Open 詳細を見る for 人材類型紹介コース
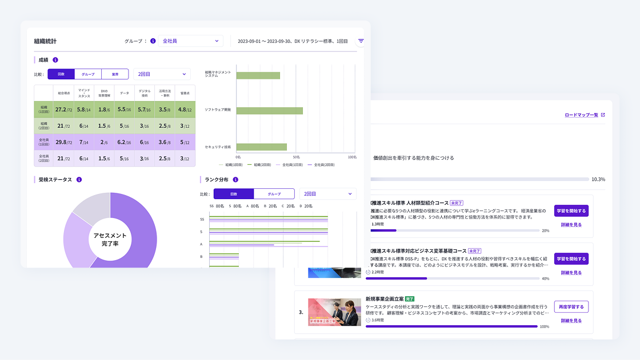The image size is (640, 360). 571,225
